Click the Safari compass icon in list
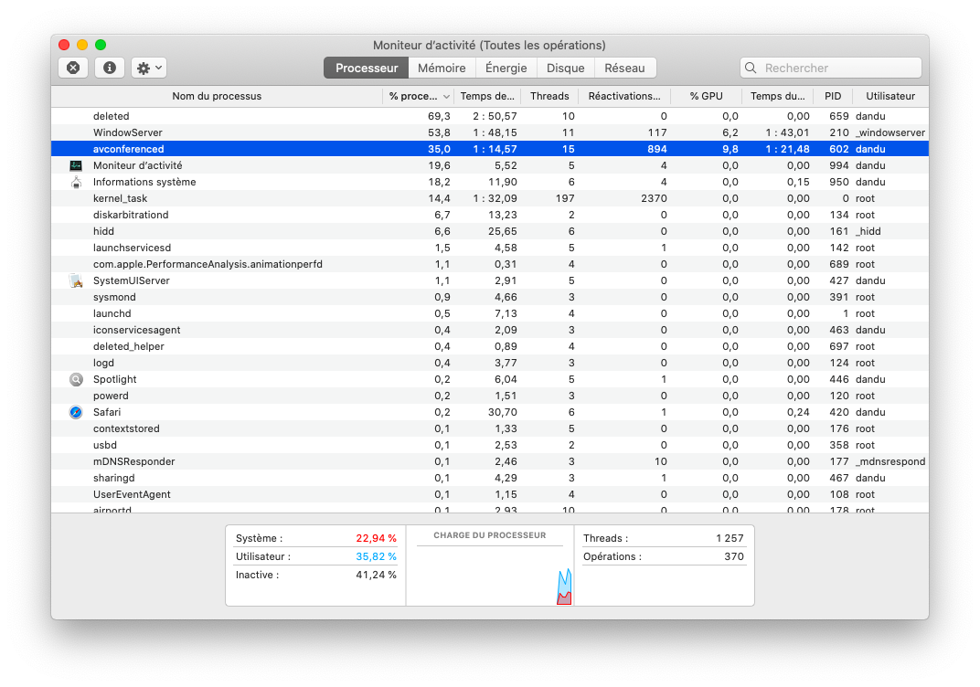The height and width of the screenshot is (687, 980). [76, 412]
